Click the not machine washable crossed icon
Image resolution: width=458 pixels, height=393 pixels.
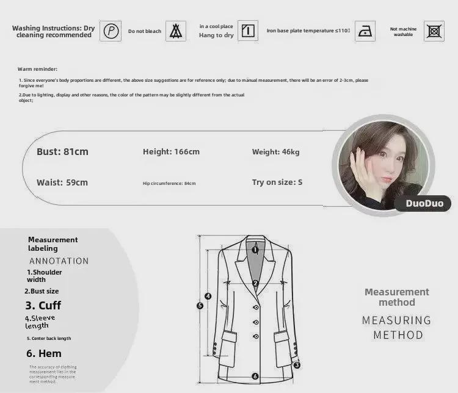pos(434,31)
